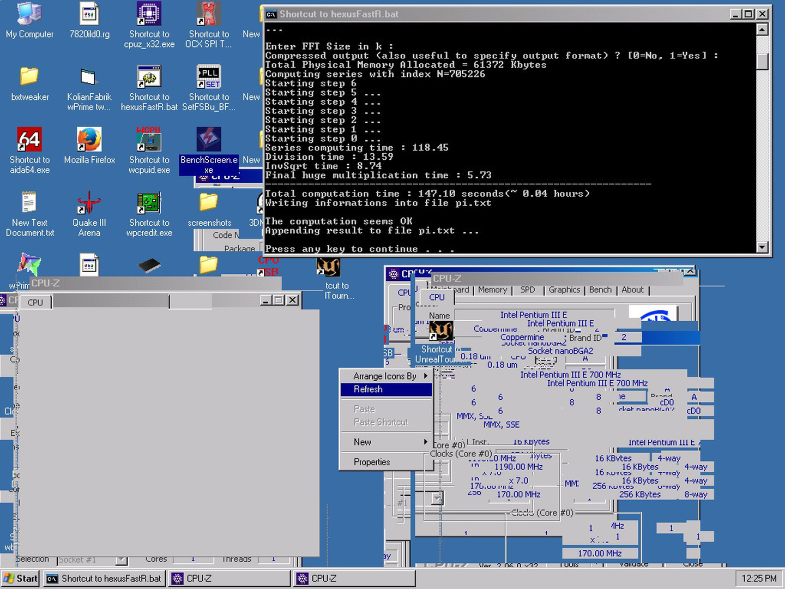
Task: Open the New submenu in context menu
Action: click(x=386, y=442)
